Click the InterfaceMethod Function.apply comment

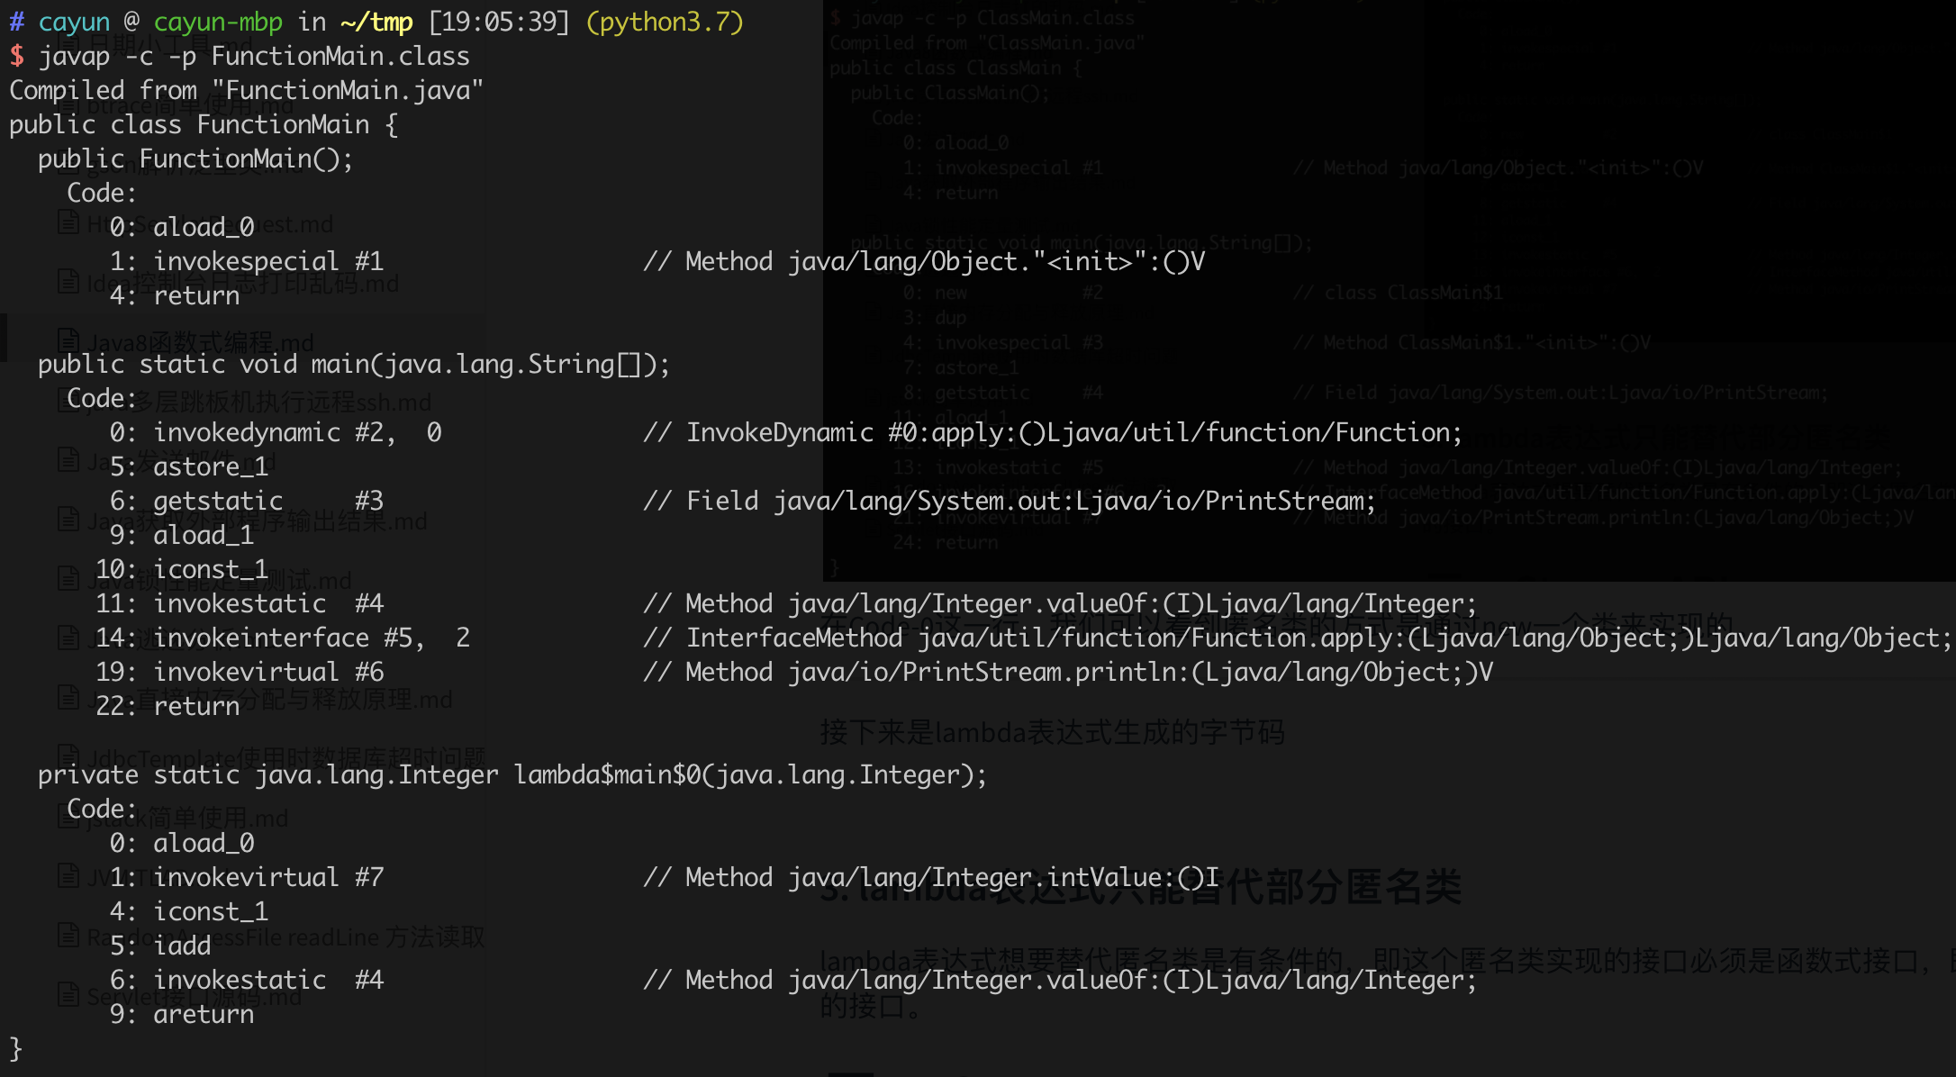point(1297,638)
